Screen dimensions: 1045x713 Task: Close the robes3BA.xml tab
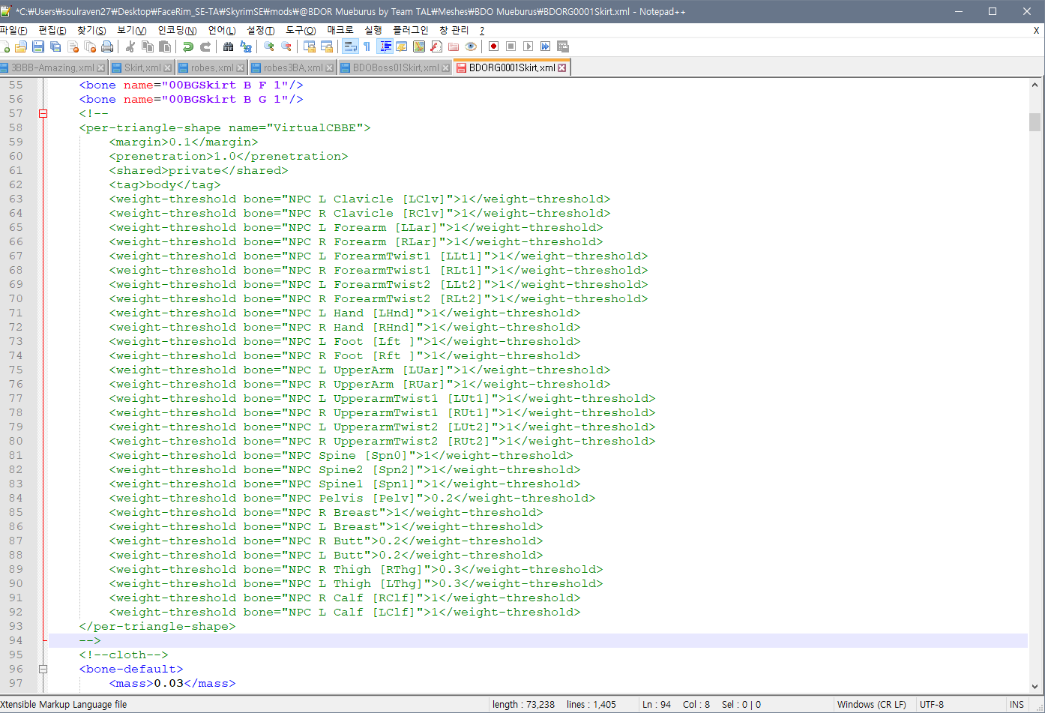click(x=329, y=67)
